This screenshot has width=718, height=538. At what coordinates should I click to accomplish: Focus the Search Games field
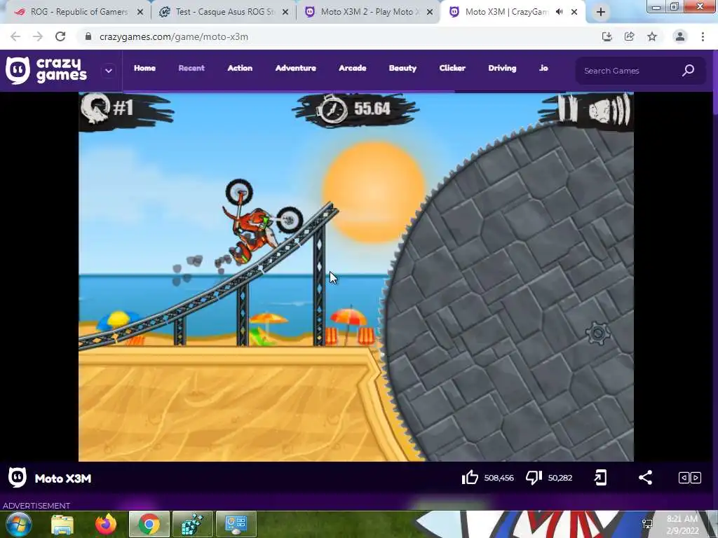pos(640,71)
